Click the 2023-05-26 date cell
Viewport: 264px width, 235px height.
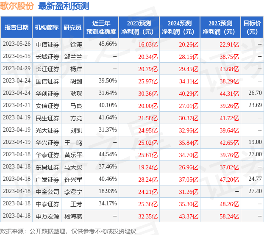17,44
